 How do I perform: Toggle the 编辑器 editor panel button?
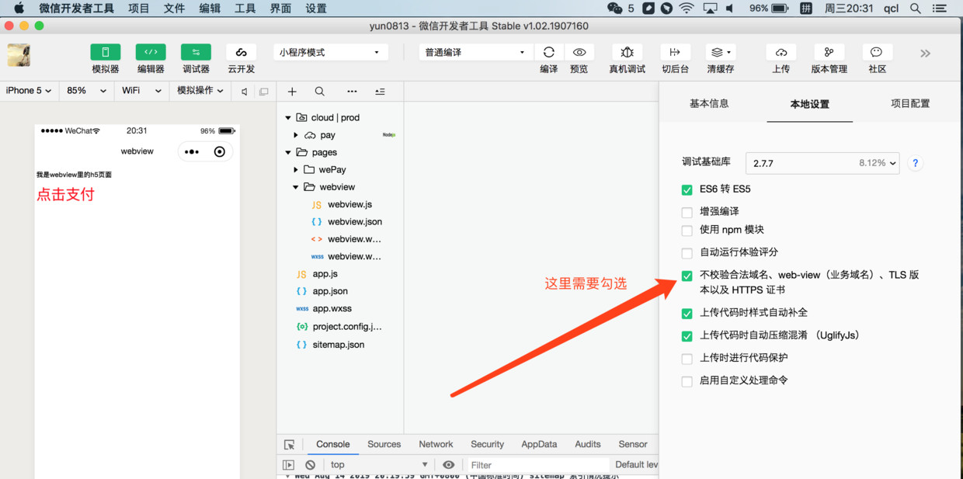pyautogui.click(x=151, y=52)
